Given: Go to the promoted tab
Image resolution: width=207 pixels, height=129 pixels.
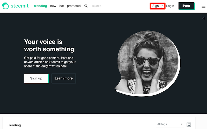Looking at the screenshot, I should [74, 6].
